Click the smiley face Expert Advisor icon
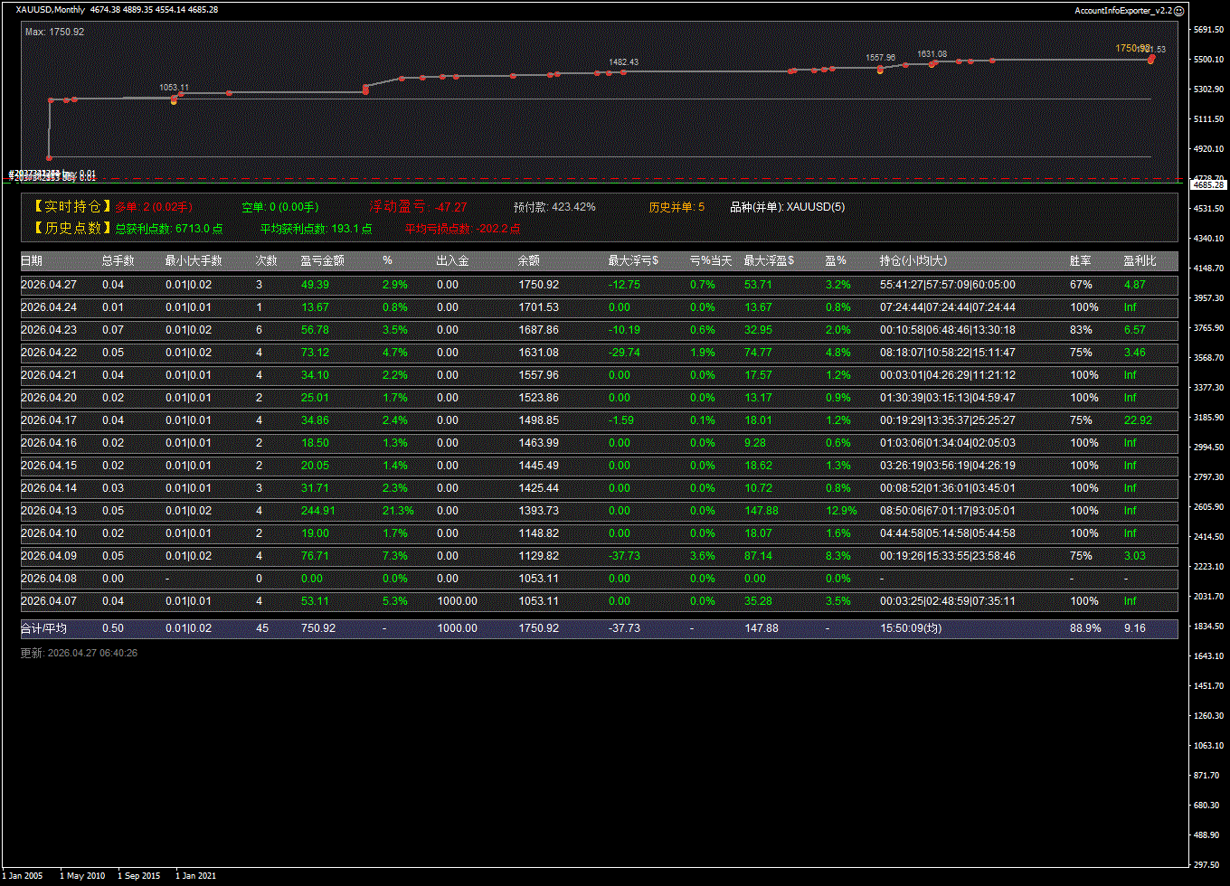Viewport: 1230px width, 886px height. (x=1178, y=10)
